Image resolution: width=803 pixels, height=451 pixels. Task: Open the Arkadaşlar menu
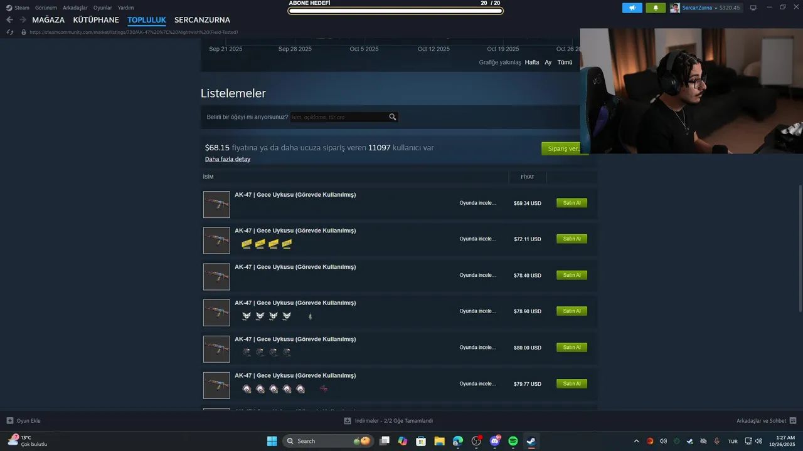[75, 8]
